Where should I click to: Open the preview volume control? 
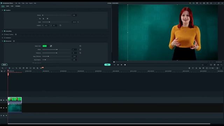(x=218, y=65)
